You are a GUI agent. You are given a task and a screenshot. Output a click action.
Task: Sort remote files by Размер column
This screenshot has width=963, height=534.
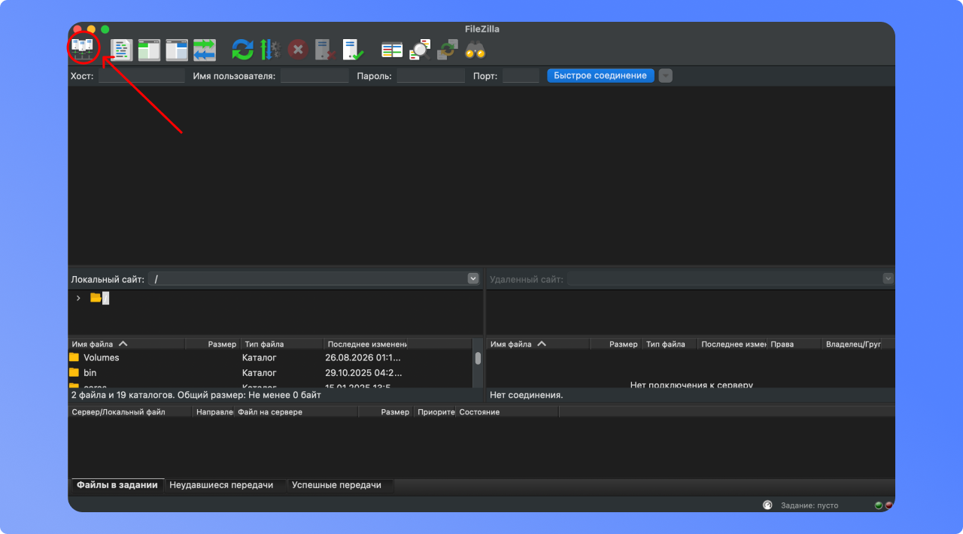[615, 344]
